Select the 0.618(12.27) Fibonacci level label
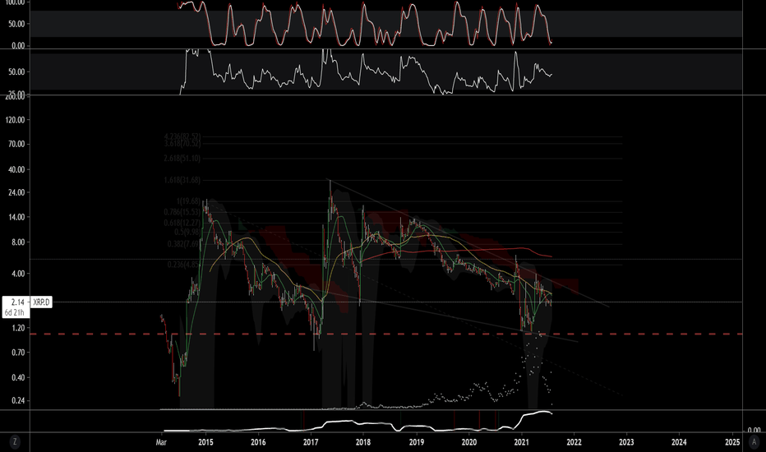Image resolution: width=766 pixels, height=452 pixels. 182,223
